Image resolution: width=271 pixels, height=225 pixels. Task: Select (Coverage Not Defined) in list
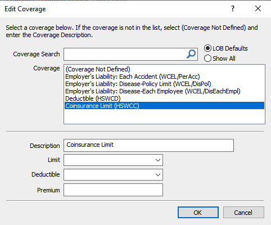[98, 69]
